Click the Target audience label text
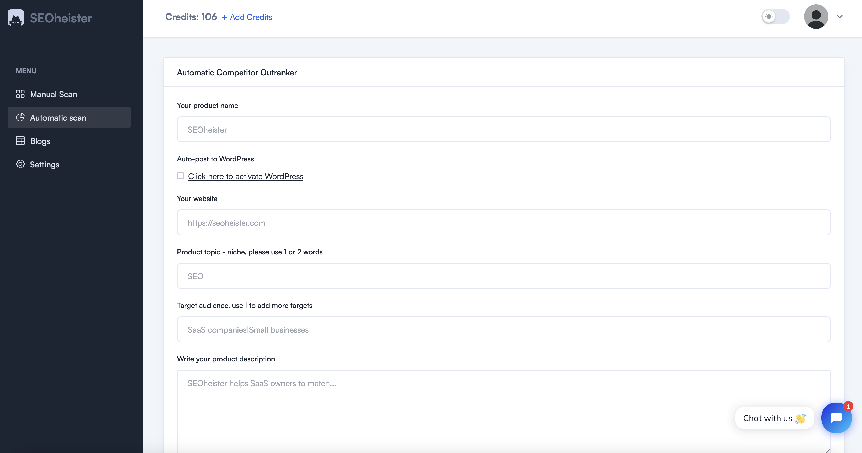 [245, 305]
